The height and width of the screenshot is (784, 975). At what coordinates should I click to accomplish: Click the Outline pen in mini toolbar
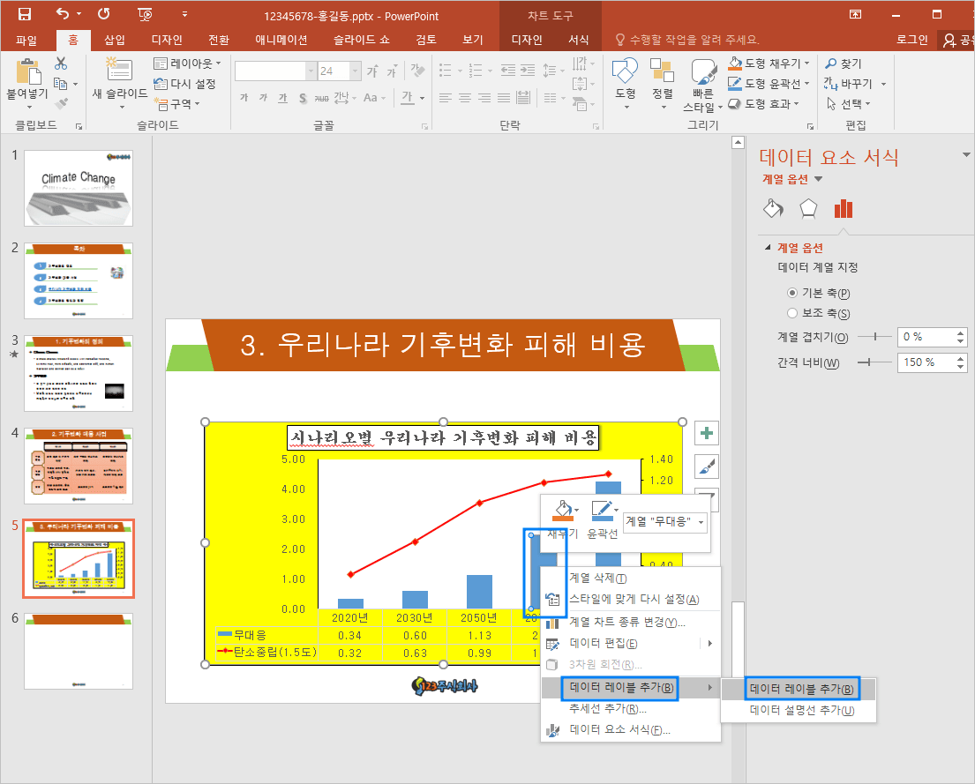[601, 511]
